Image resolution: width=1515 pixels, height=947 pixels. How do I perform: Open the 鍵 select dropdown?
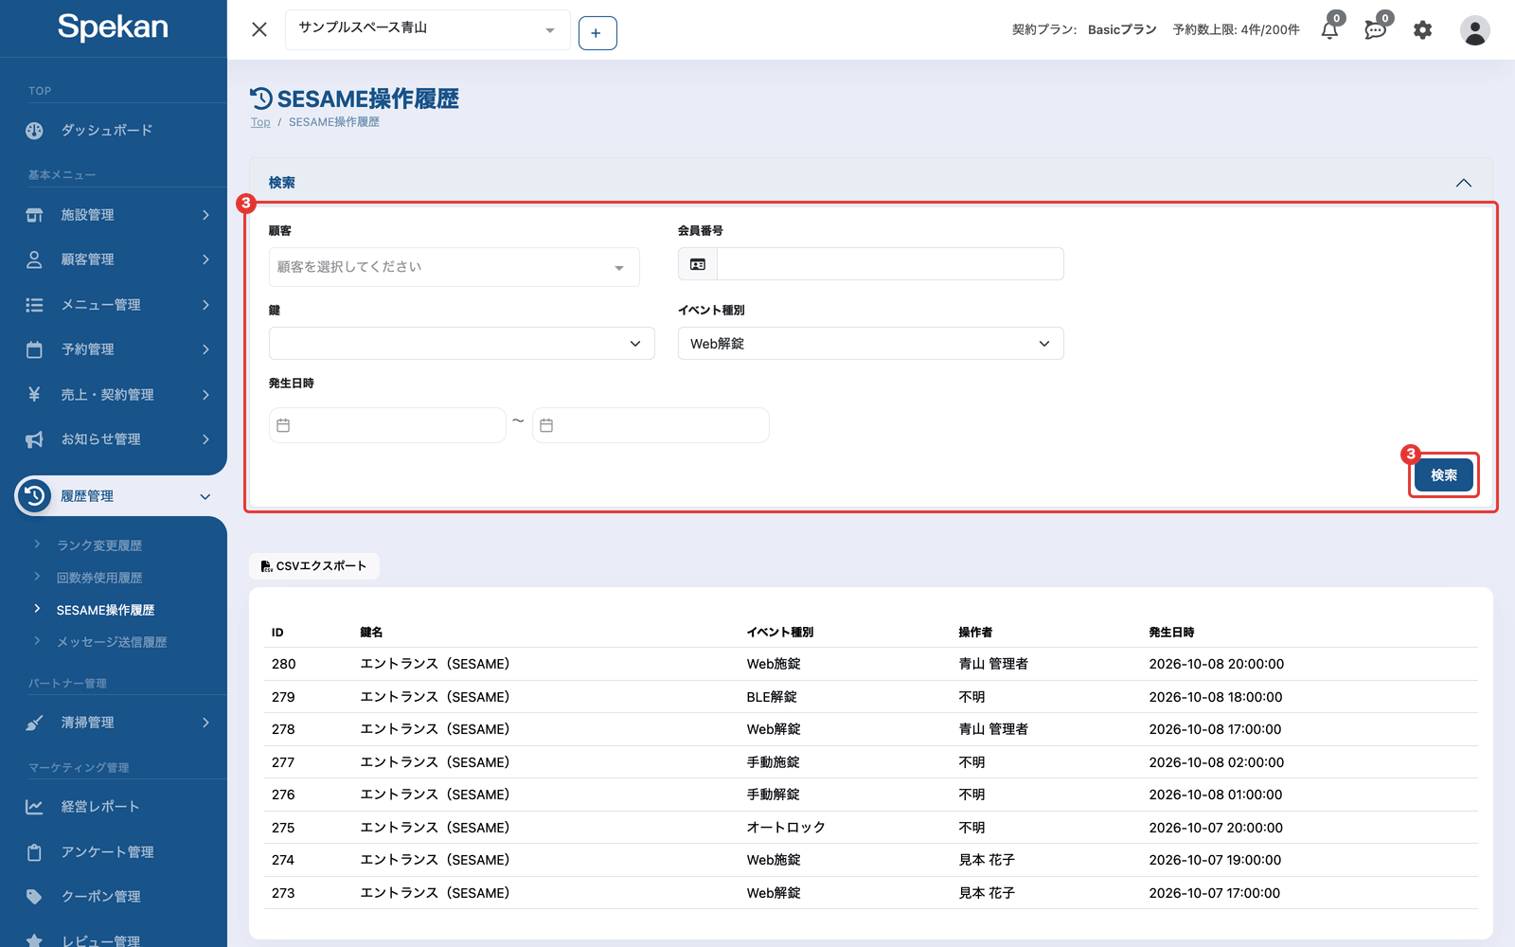click(462, 344)
